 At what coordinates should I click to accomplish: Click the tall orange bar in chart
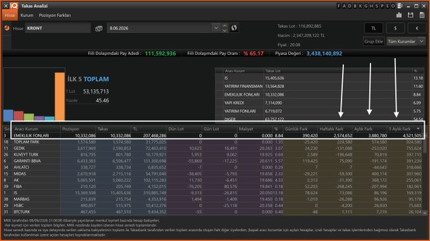click(60, 97)
